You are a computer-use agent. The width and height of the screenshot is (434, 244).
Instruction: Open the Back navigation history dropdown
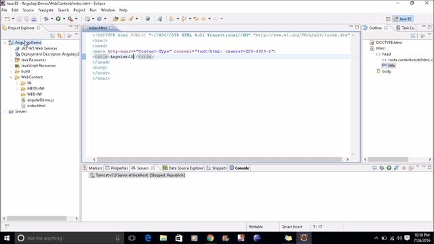pyautogui.click(x=210, y=19)
